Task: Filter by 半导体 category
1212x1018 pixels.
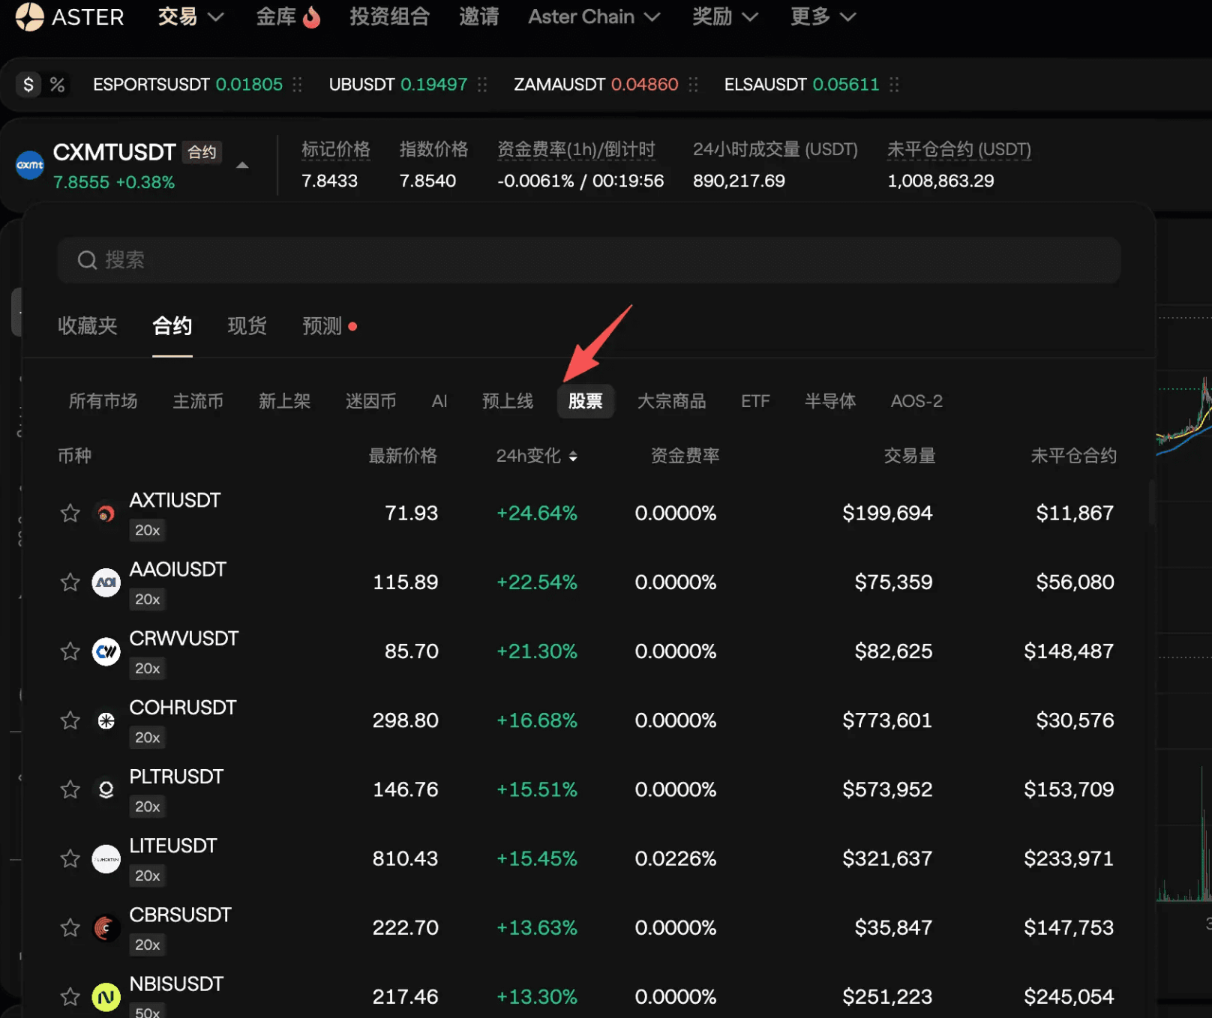Action: point(830,402)
